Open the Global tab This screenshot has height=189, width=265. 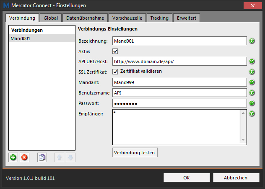[51, 18]
